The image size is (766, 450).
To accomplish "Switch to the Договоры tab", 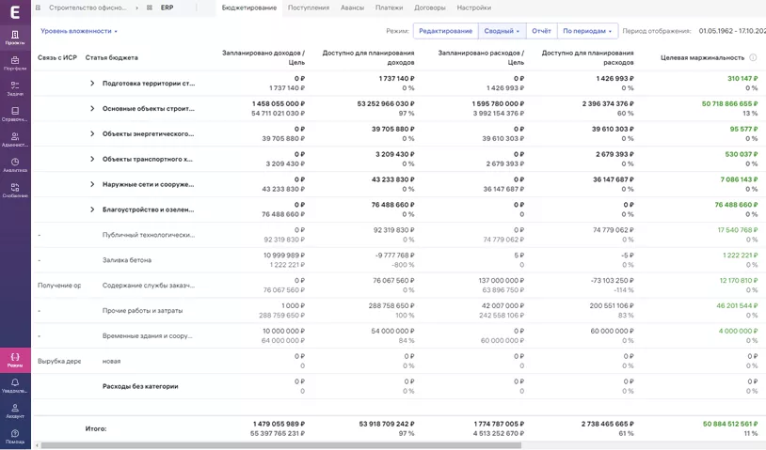I will 430,8.
